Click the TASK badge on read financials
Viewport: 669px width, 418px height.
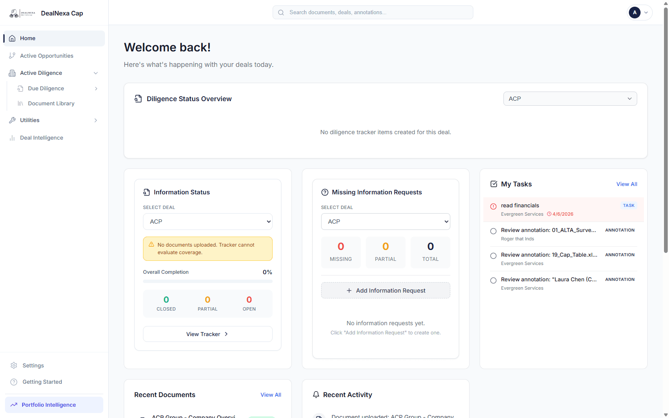point(628,206)
